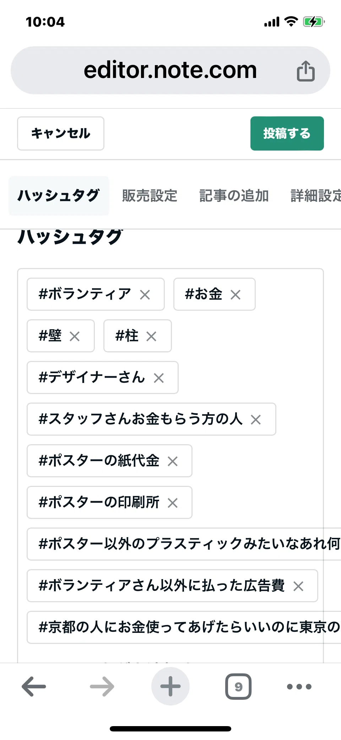Delete the #柱 tag
Viewport: 341px width, 740px height.
pos(151,336)
